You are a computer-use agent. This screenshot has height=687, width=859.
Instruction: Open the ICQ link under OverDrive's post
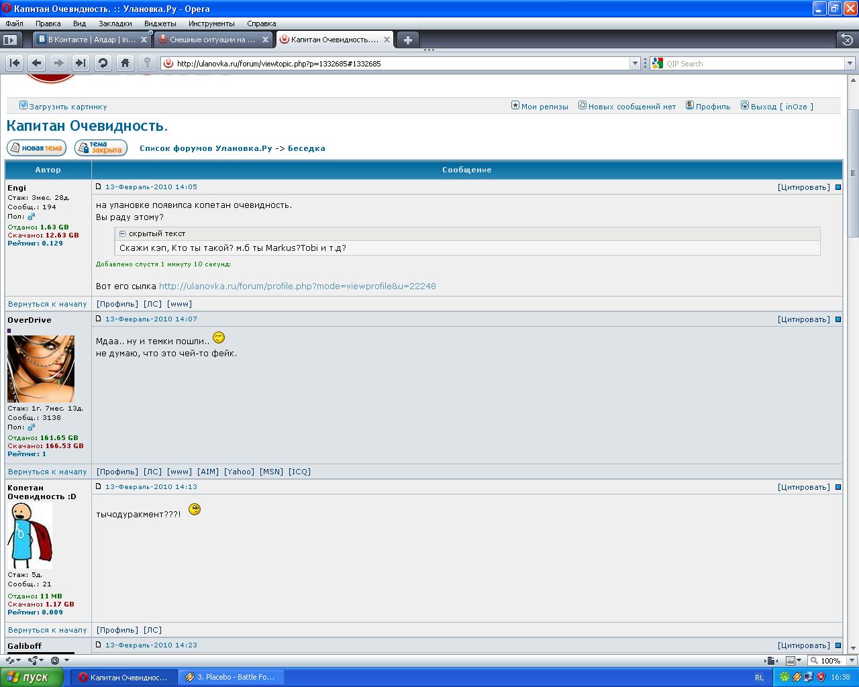tap(299, 472)
